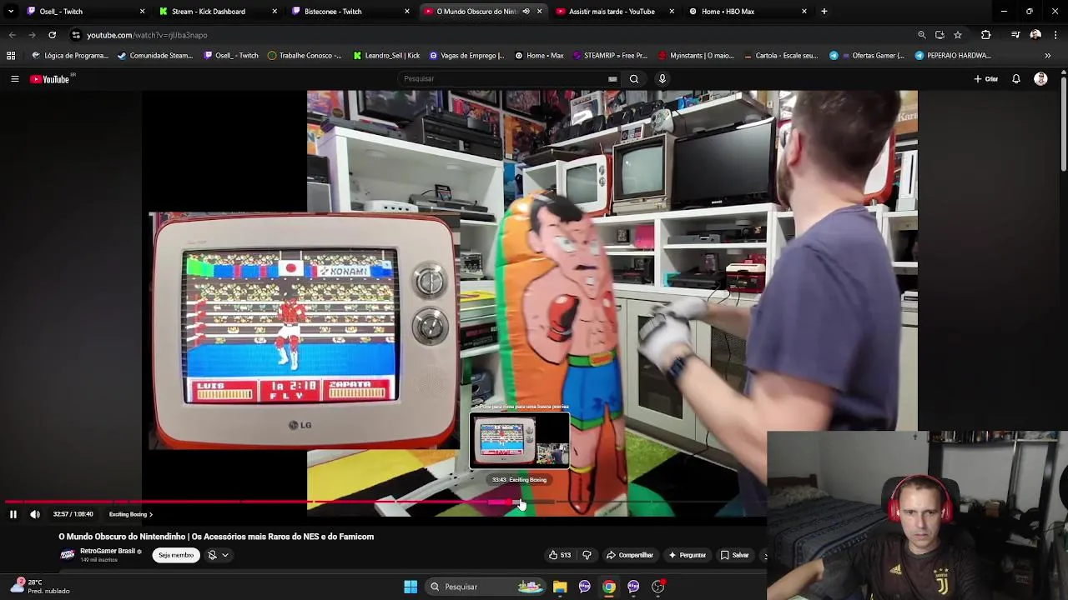
Task: Click the Perguntar button
Action: click(687, 555)
